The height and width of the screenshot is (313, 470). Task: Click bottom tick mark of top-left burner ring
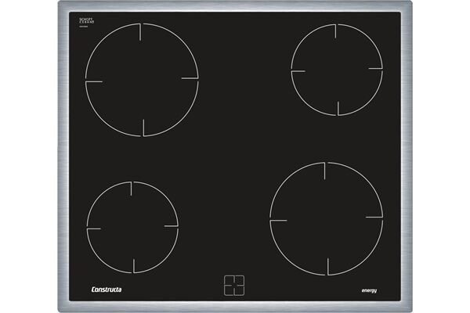[143, 128]
